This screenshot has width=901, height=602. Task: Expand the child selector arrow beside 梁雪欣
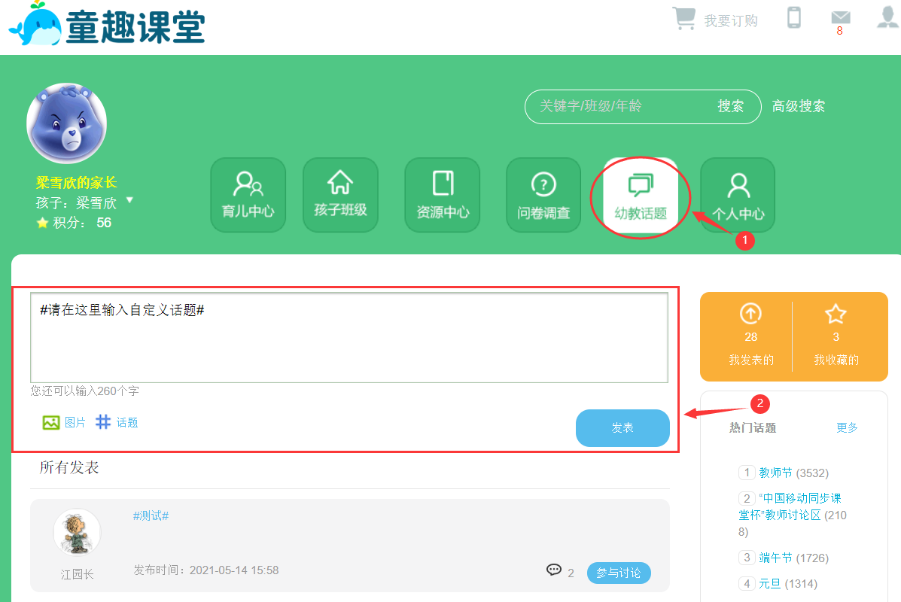click(129, 201)
